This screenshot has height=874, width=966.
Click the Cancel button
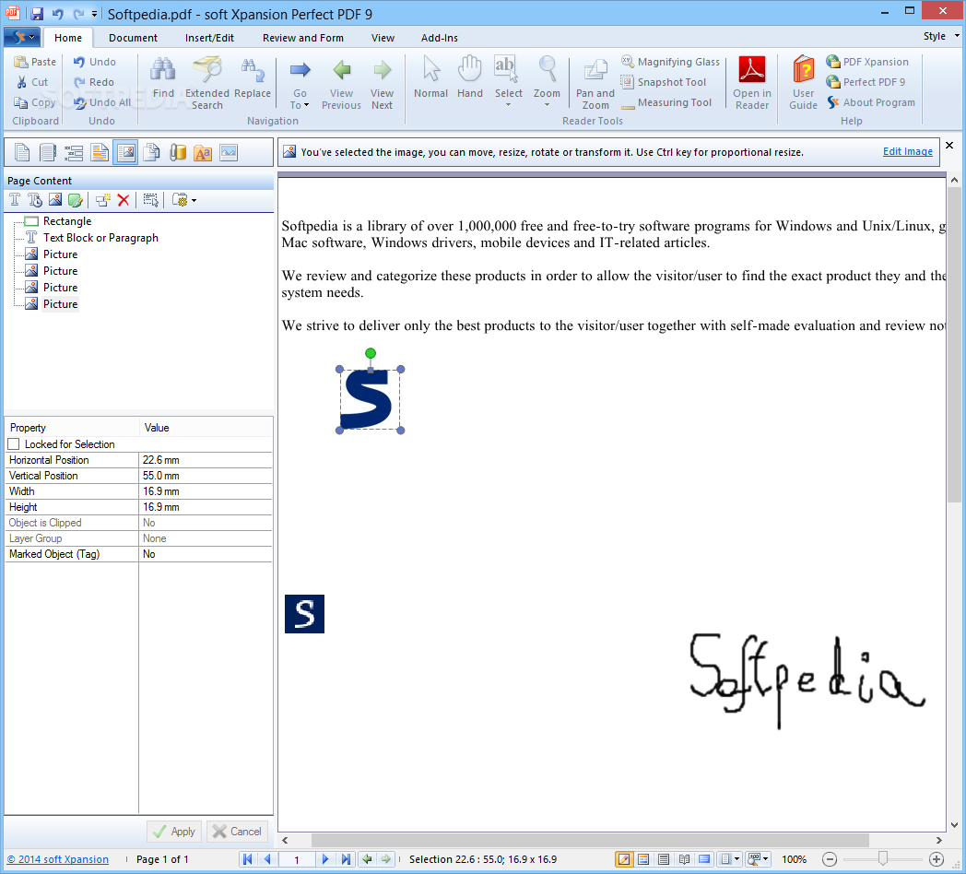pos(237,832)
